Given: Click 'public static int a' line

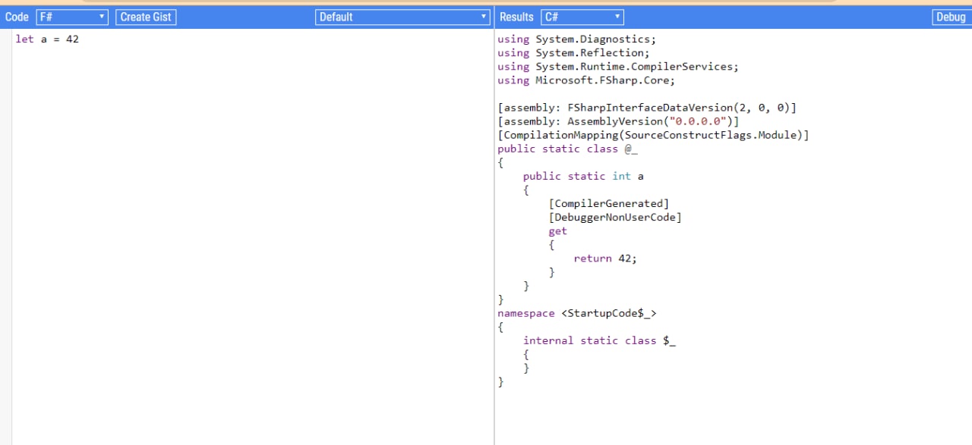Looking at the screenshot, I should point(583,176).
